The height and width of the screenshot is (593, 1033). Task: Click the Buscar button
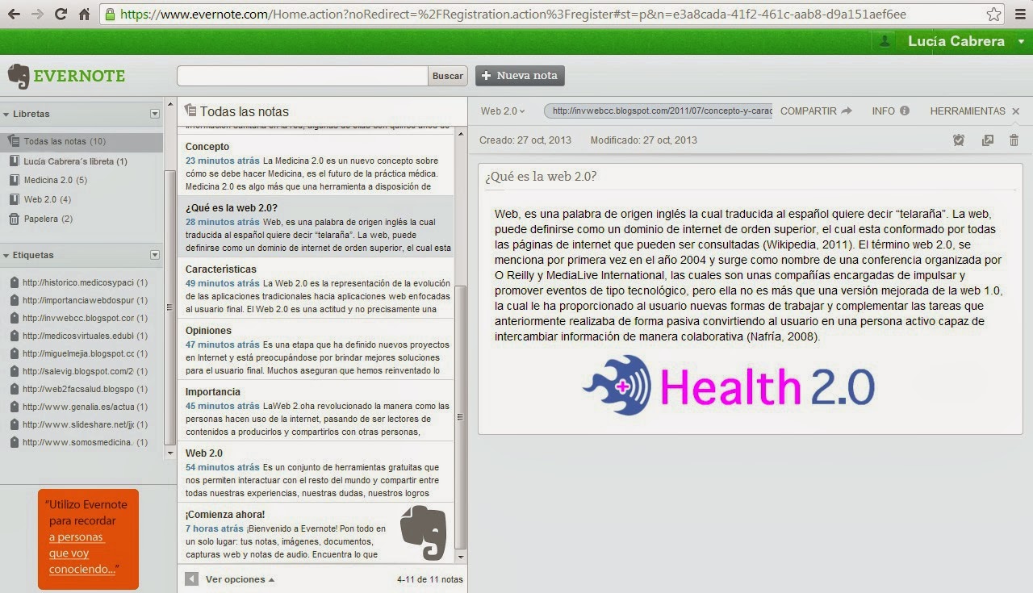click(x=448, y=76)
